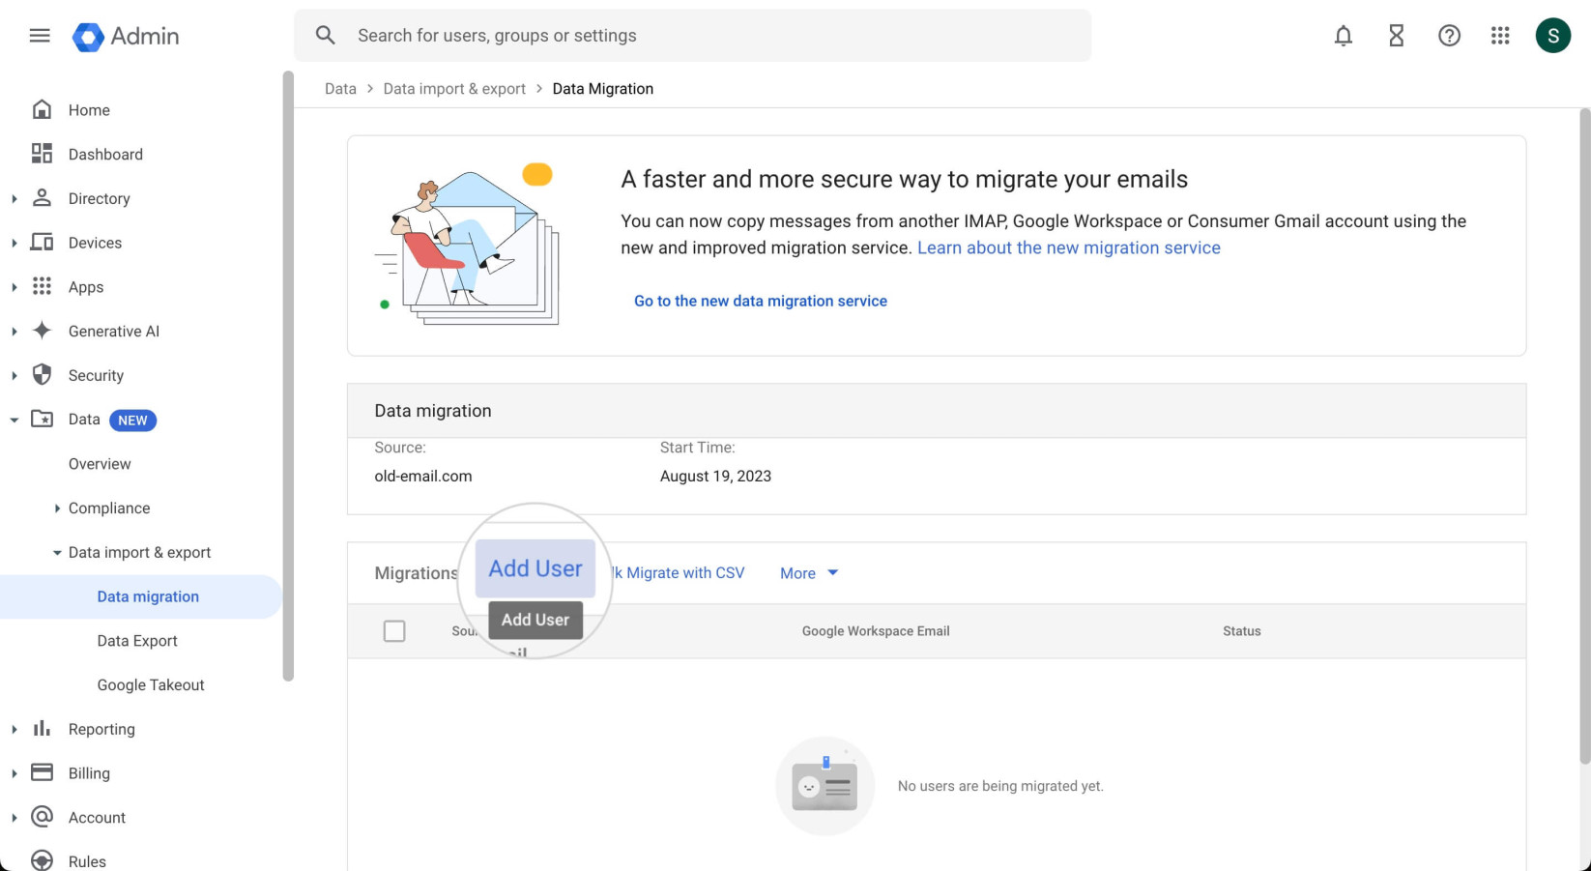This screenshot has height=871, width=1591.
Task: Open the Google apps grid launcher
Action: click(x=1500, y=36)
